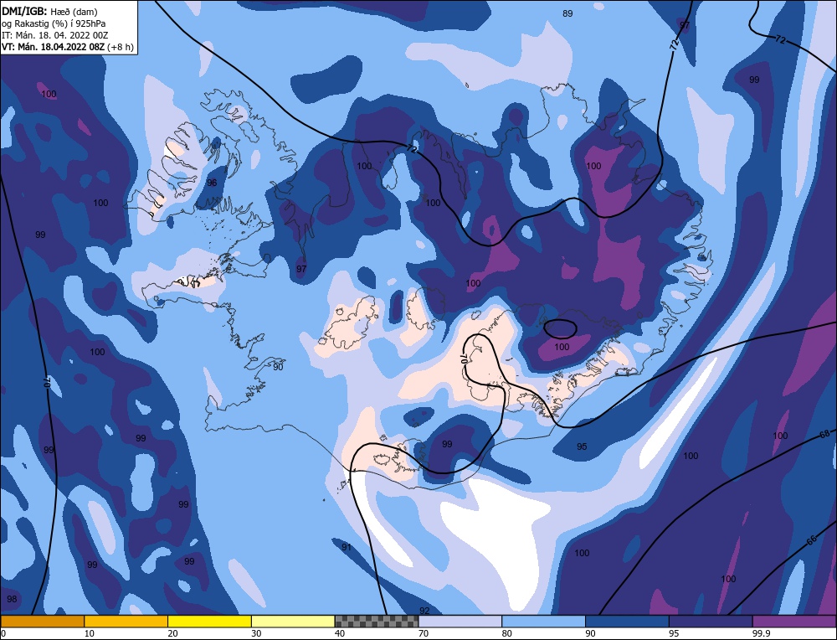Click the legend tick label '0'
837x640 pixels.
point(3,633)
